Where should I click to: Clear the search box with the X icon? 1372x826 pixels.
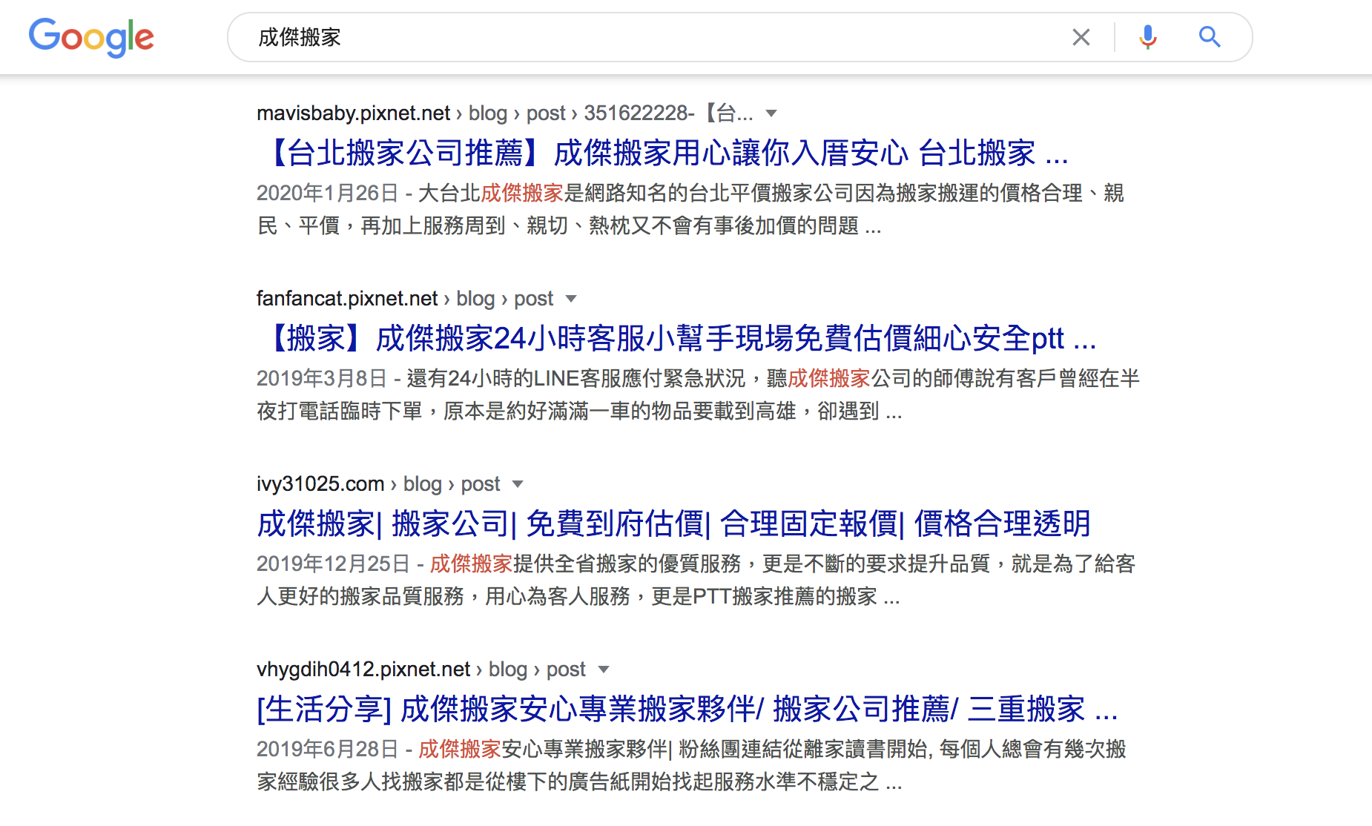click(1081, 37)
